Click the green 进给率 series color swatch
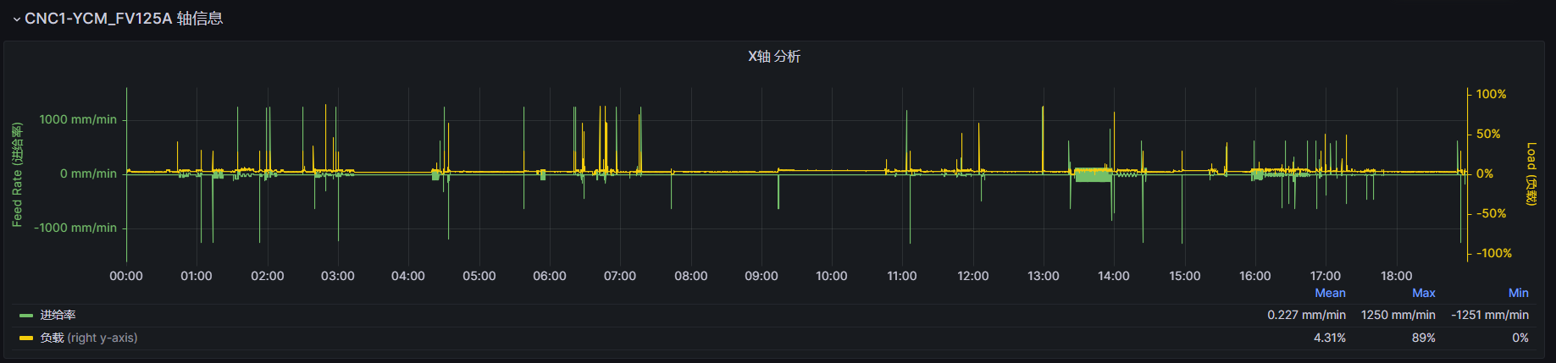1556x363 pixels. point(26,316)
